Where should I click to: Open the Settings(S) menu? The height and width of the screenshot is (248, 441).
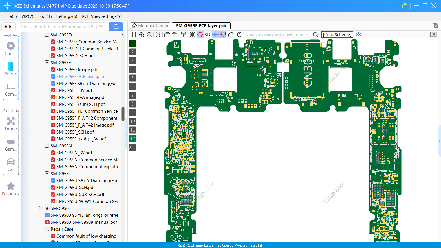click(x=67, y=16)
